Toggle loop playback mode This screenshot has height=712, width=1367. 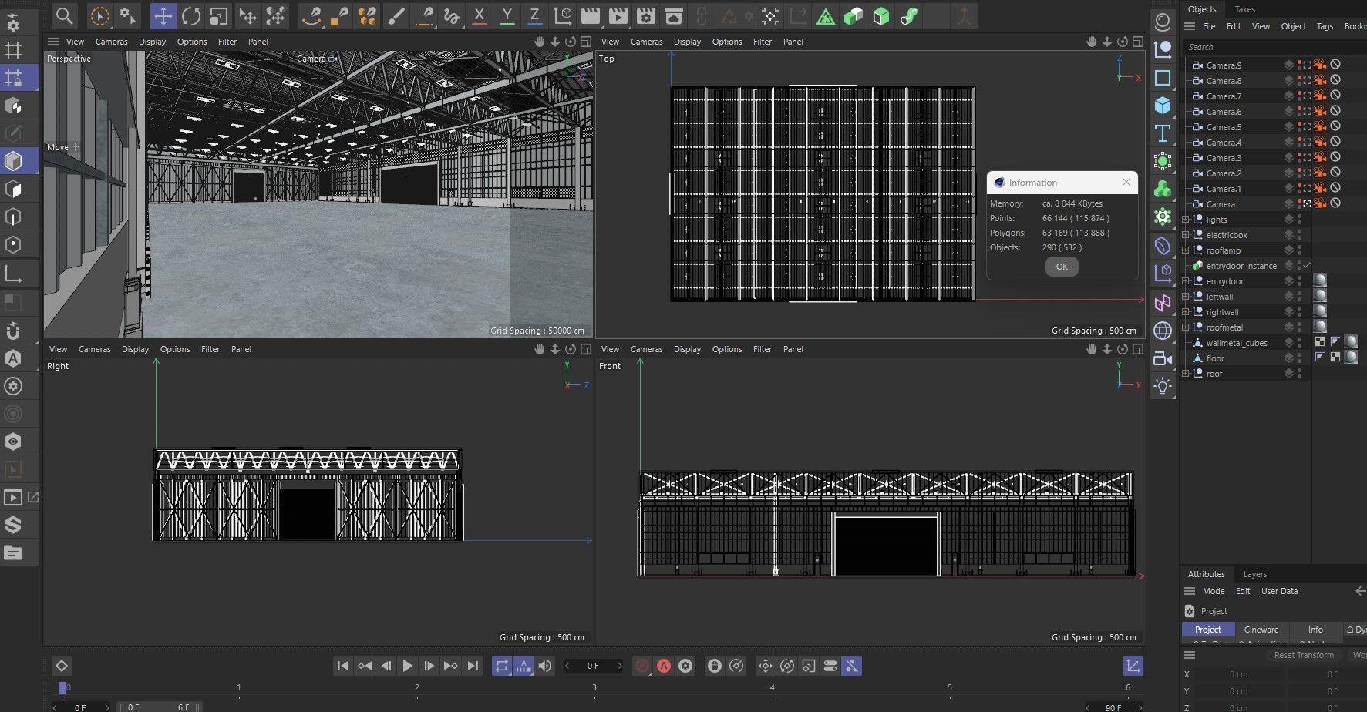click(502, 666)
